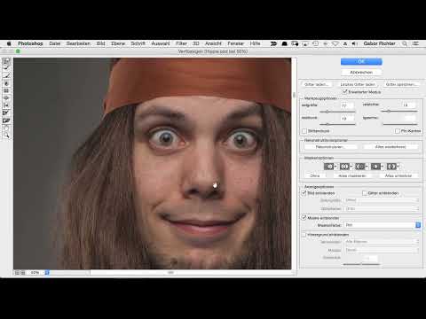Click the brush size slider track
The image size is (426, 319).
pos(337,112)
